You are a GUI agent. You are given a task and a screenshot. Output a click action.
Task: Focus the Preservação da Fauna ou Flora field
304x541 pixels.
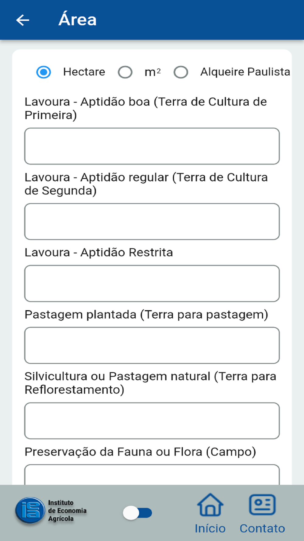pyautogui.click(x=152, y=475)
